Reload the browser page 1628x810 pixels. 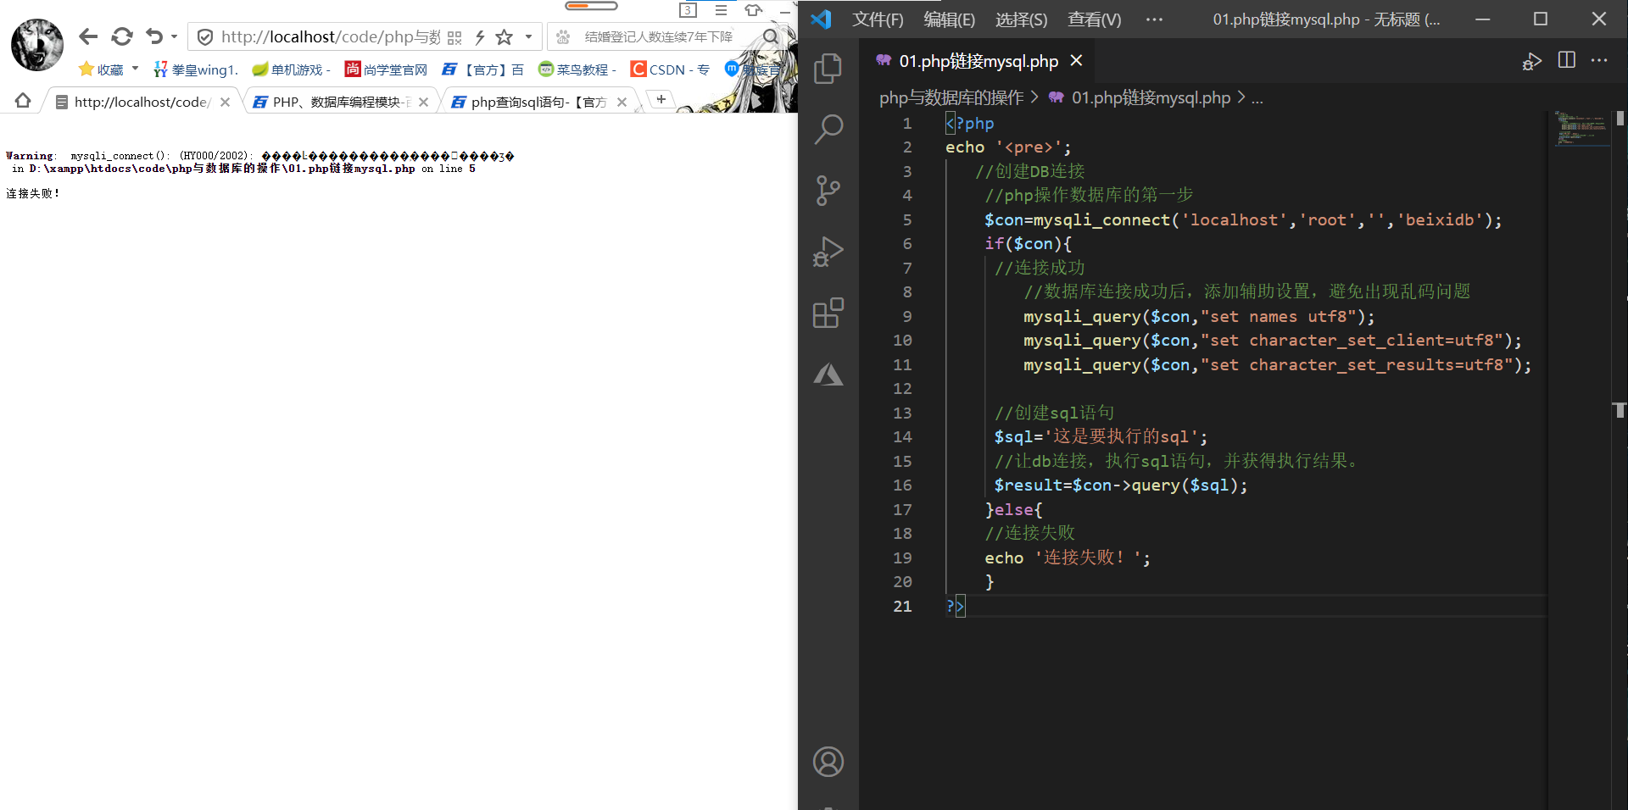coord(122,36)
